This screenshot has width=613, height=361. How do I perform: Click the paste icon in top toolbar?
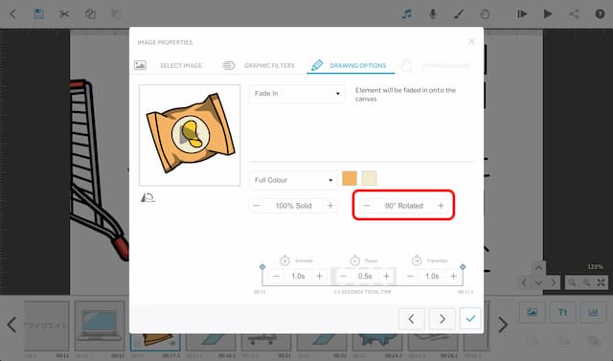coord(115,14)
